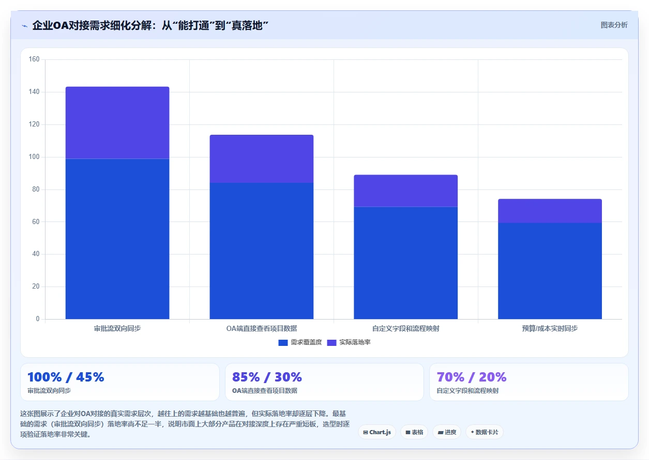Click the y-axis value 160
This screenshot has width=649, height=460.
coord(34,60)
